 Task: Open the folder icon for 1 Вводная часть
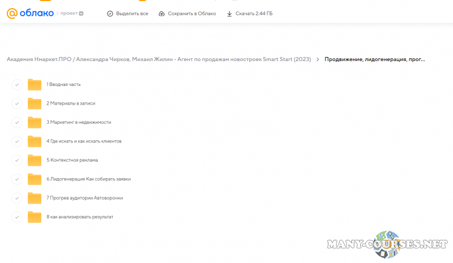35,85
